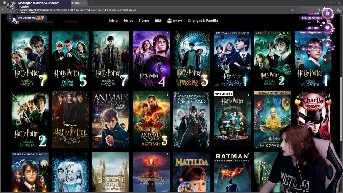Open Filme em Modo Mágico Harry Potter poster

[x=30, y=172]
